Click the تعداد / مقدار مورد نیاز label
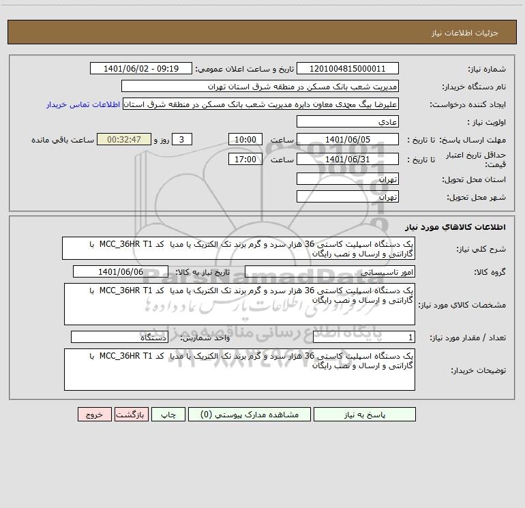This screenshot has height=508, width=525. (468, 338)
